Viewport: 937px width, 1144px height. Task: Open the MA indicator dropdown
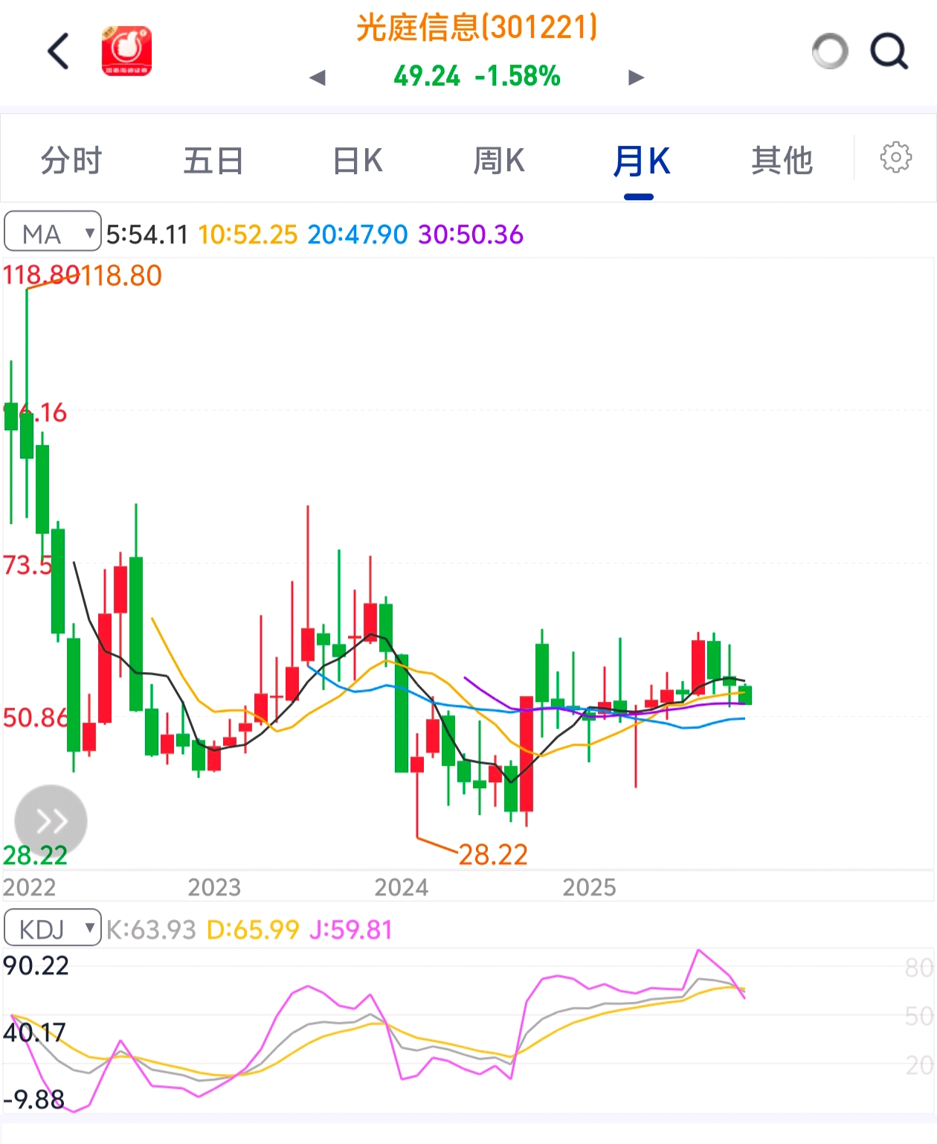53,231
